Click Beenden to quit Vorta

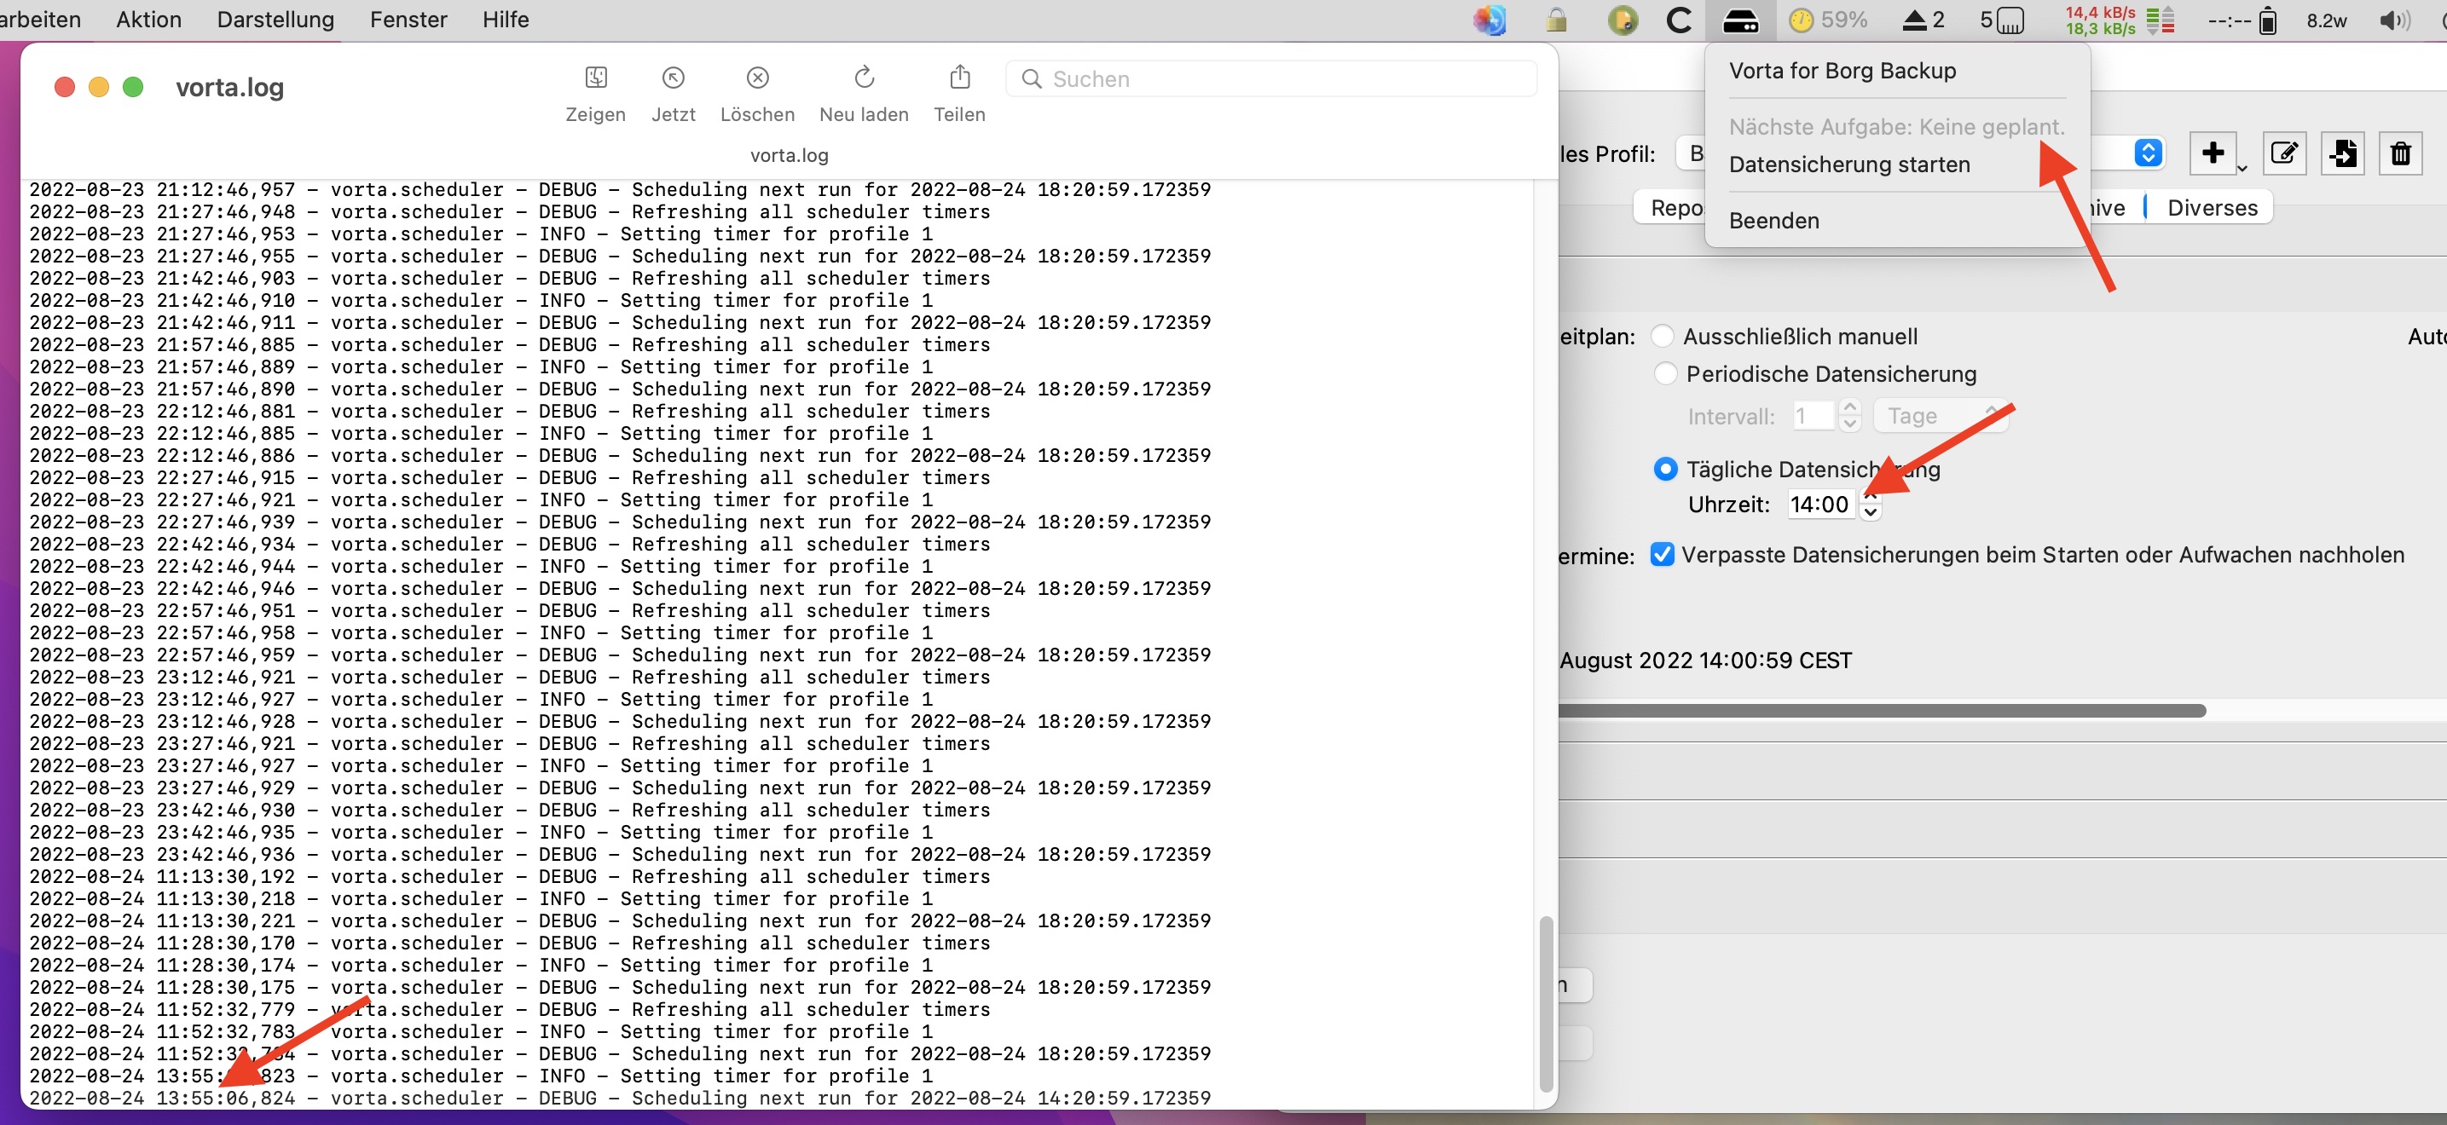coord(1774,219)
